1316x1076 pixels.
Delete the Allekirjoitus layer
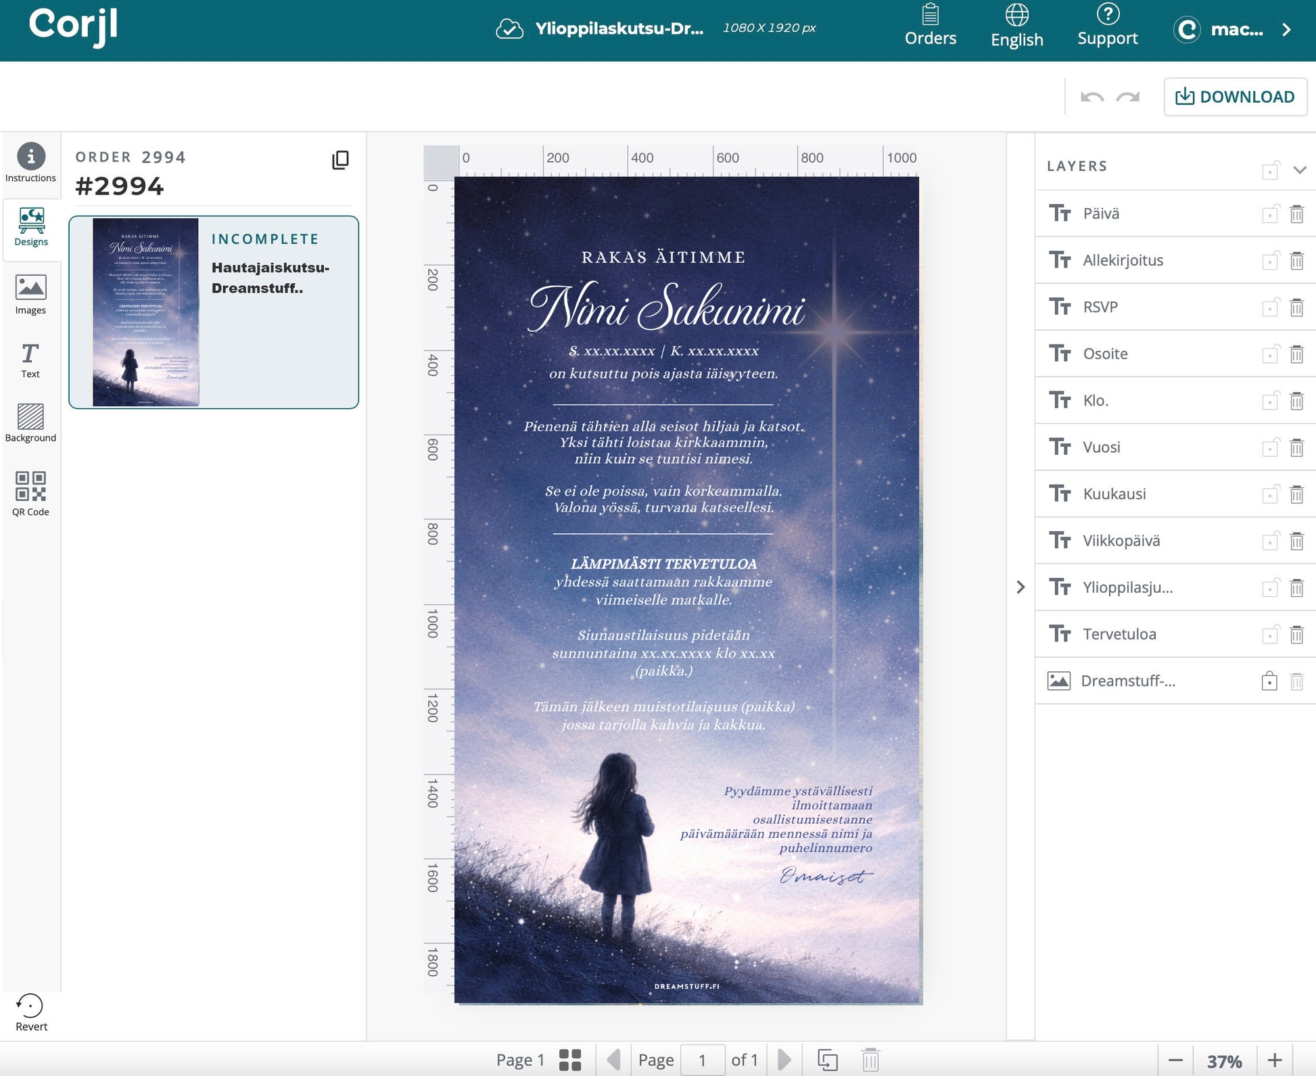click(1296, 261)
